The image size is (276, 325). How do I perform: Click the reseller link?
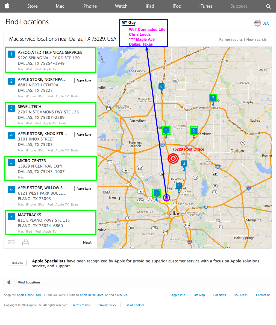click(x=122, y=295)
